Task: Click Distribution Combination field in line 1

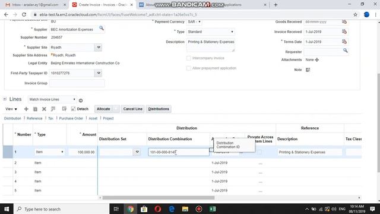Action: [x=179, y=152]
